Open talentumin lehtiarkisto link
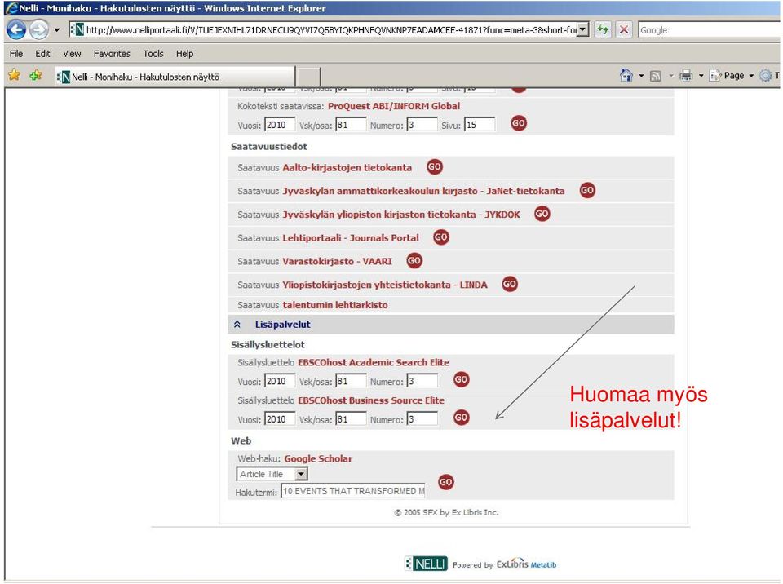The image size is (783, 584). click(x=335, y=305)
